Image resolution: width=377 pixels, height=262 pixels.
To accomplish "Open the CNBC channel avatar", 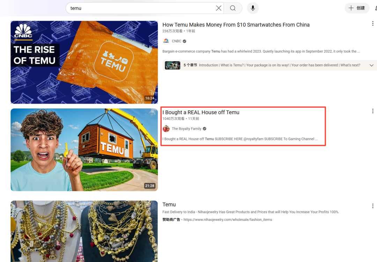I will 166,41.
